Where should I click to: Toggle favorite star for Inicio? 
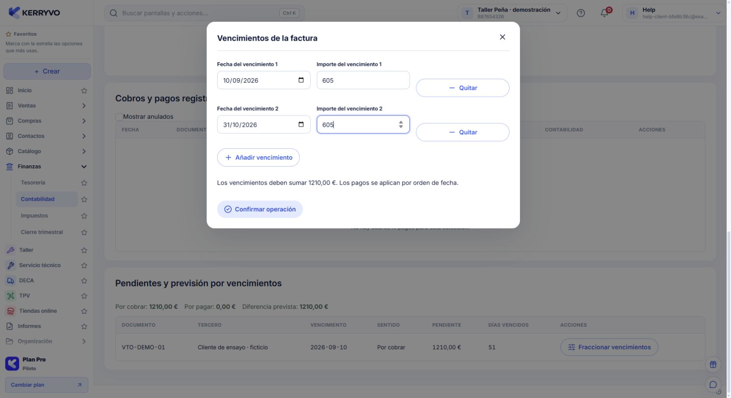[x=84, y=91]
